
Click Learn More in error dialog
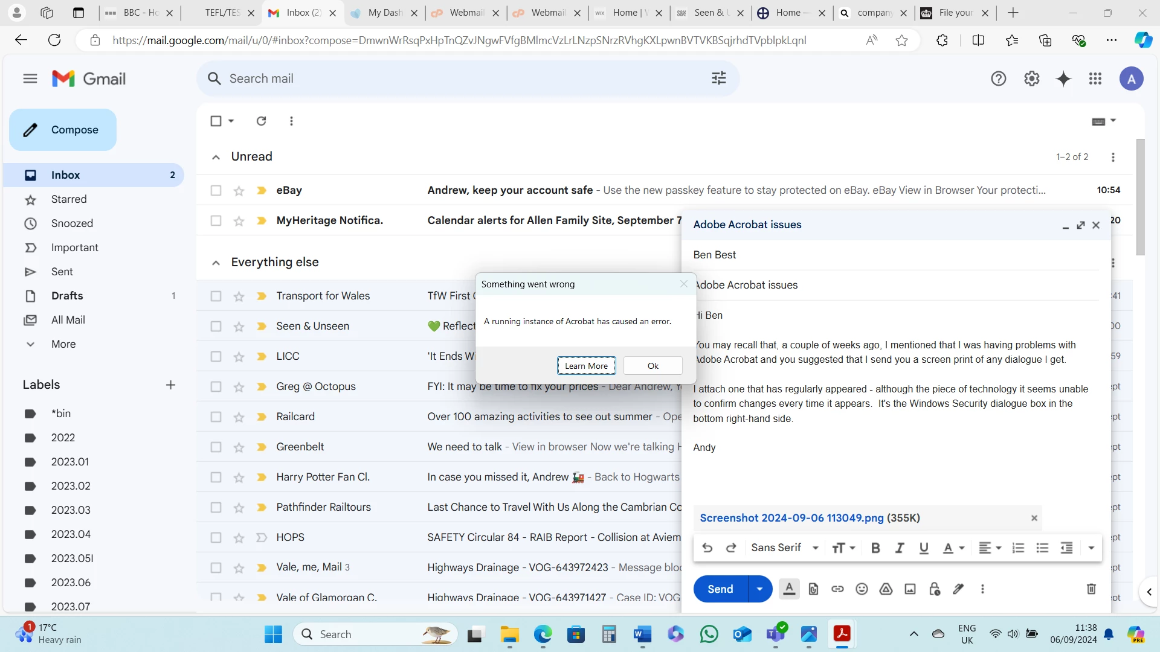point(586,366)
